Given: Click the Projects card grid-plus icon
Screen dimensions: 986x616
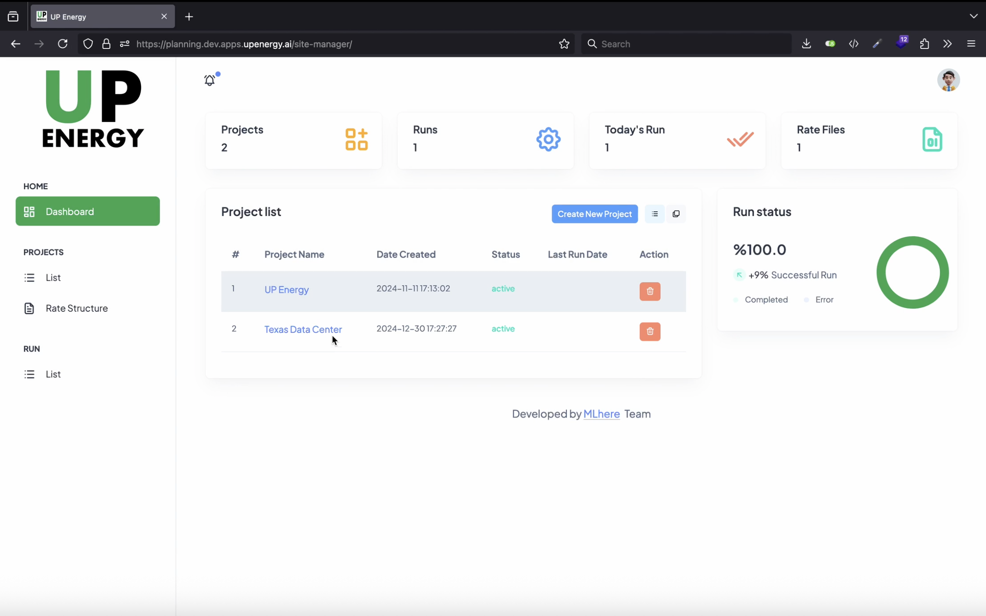Looking at the screenshot, I should 356,139.
